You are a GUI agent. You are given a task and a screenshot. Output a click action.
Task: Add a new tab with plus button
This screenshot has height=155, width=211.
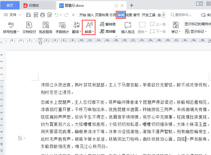[x=132, y=5]
